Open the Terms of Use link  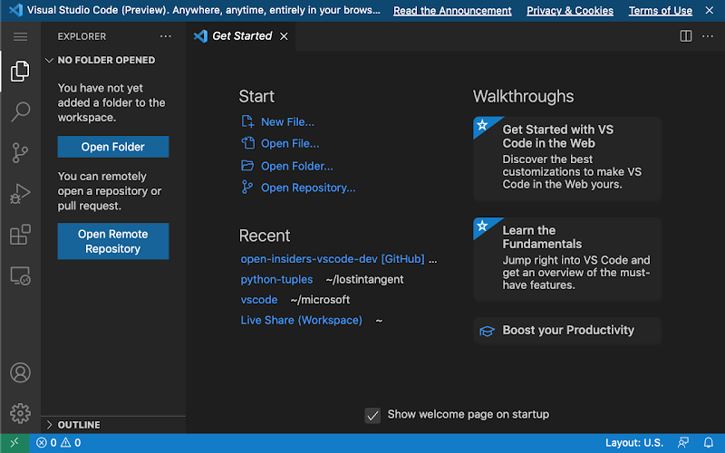pyautogui.click(x=661, y=11)
